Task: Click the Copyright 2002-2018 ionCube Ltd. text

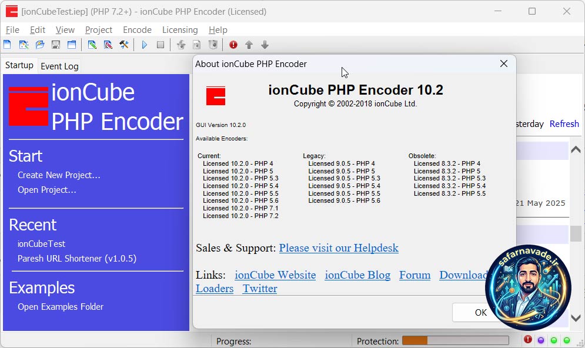Action: [355, 103]
